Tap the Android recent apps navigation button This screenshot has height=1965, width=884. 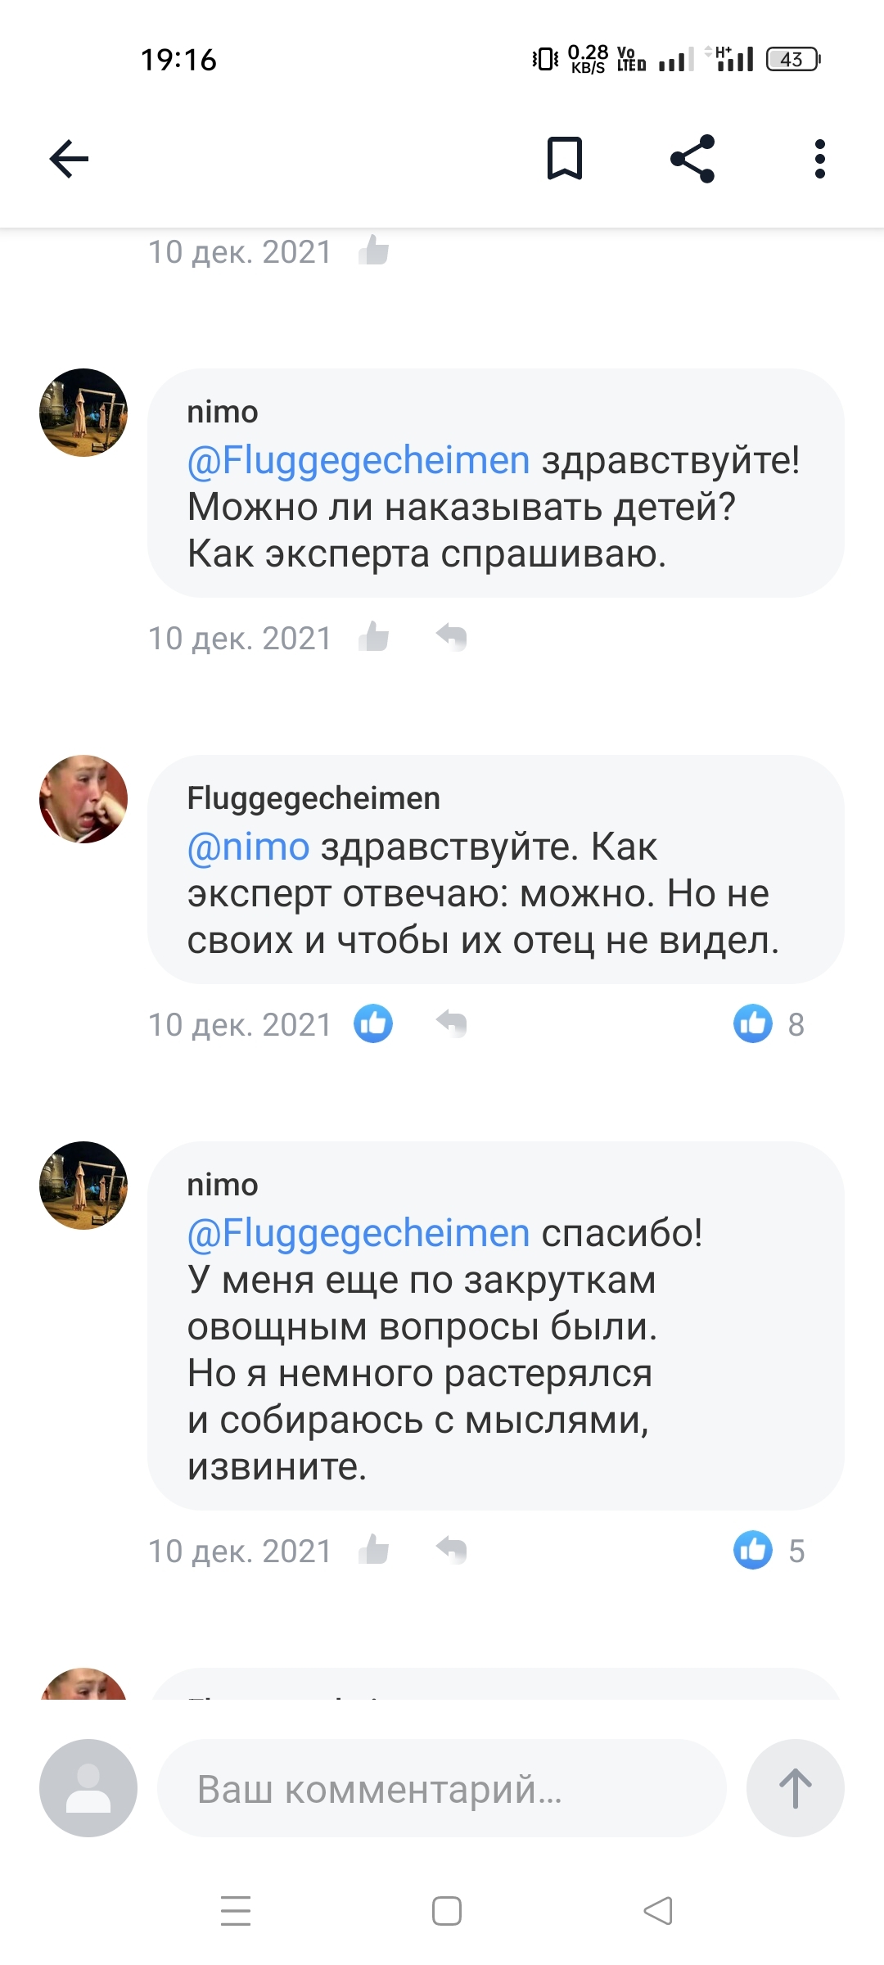point(236,1911)
